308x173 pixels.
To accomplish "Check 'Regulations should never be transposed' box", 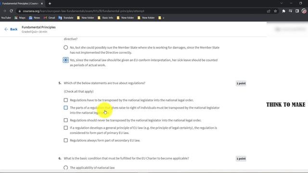I will click(65, 120).
